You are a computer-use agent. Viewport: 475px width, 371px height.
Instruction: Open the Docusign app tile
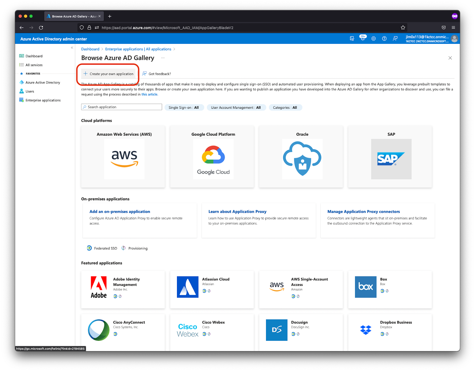[x=301, y=332]
